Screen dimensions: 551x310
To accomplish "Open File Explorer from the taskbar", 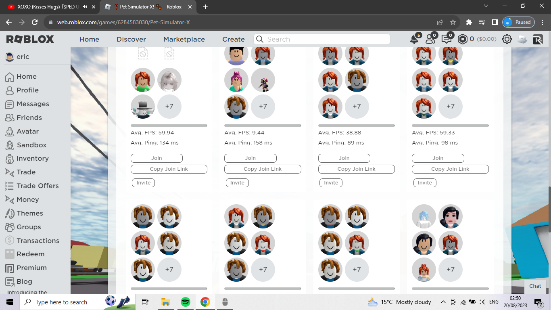I will [165, 302].
